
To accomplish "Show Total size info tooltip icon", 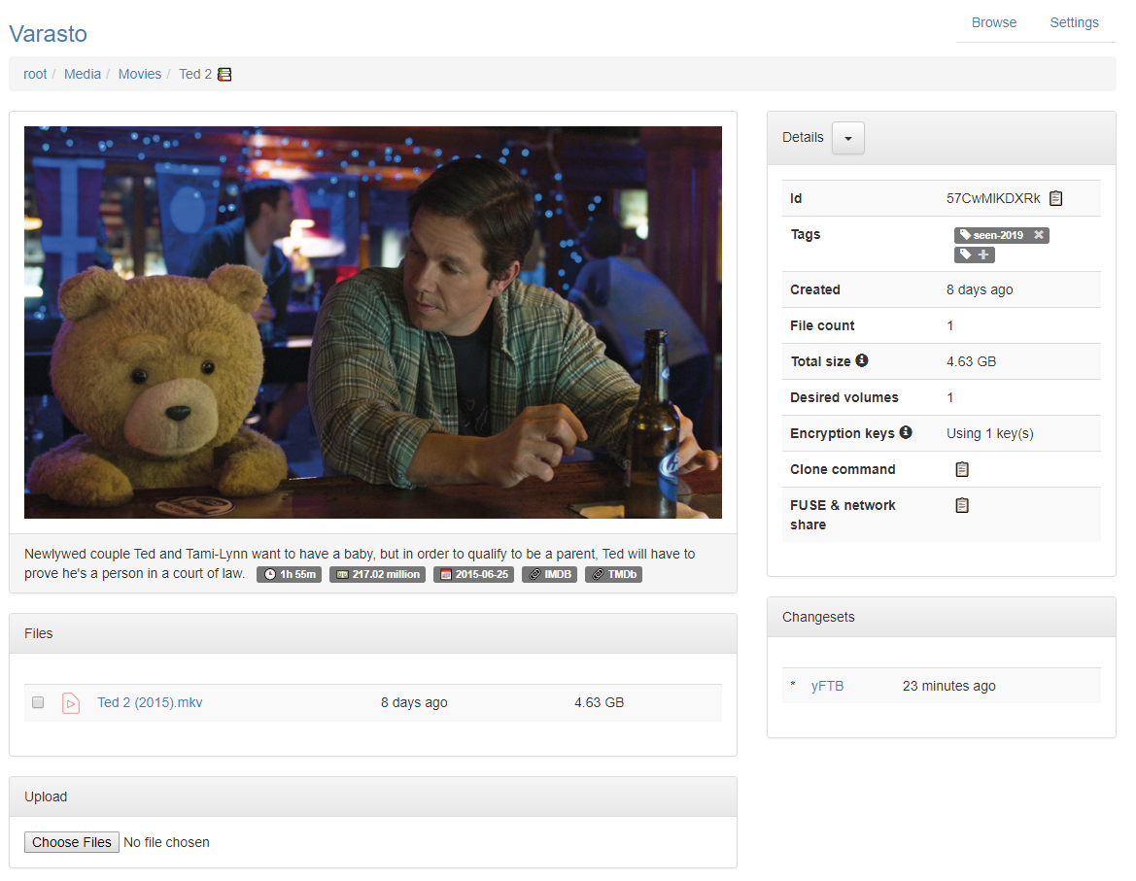I will 861,360.
